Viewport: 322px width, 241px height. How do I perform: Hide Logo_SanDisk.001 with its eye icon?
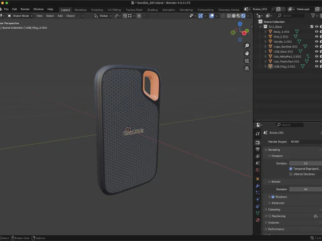click(317, 46)
